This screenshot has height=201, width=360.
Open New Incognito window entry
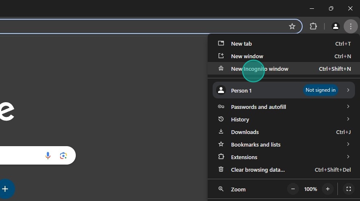click(x=284, y=69)
